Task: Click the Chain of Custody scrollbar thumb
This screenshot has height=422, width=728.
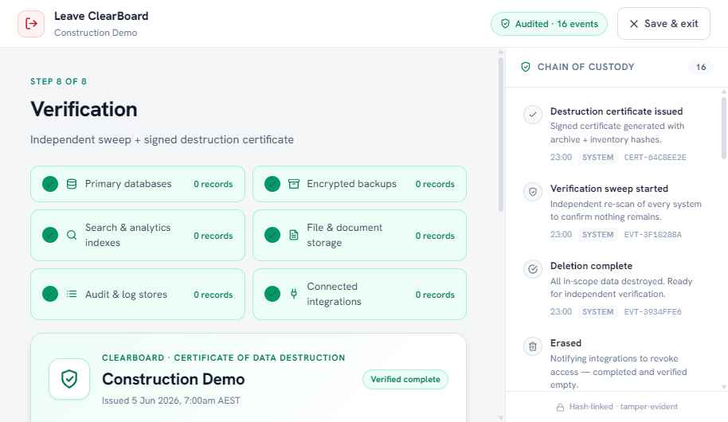Action: [x=724, y=128]
